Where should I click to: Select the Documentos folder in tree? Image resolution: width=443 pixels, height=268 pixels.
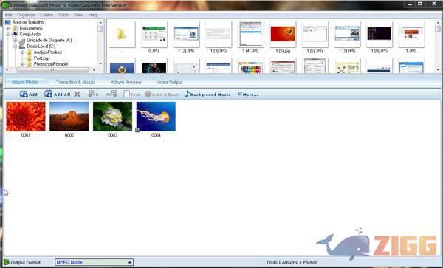click(x=31, y=28)
